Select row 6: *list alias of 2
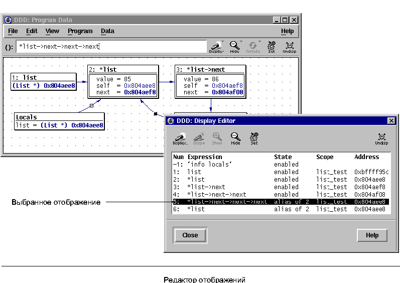400x283 pixels. [281, 209]
